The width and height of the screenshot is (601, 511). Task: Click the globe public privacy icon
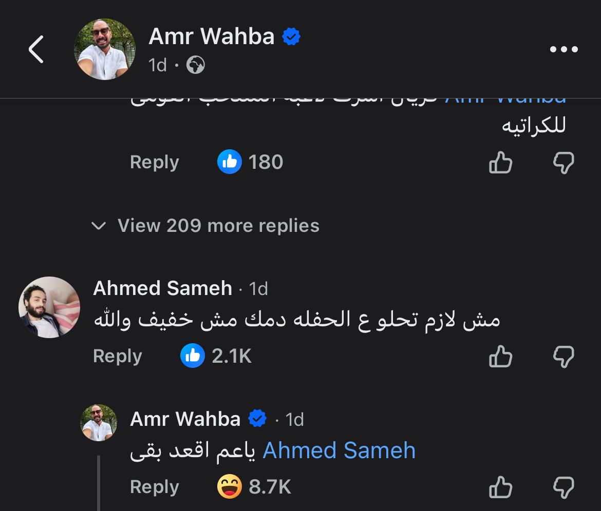pos(195,65)
